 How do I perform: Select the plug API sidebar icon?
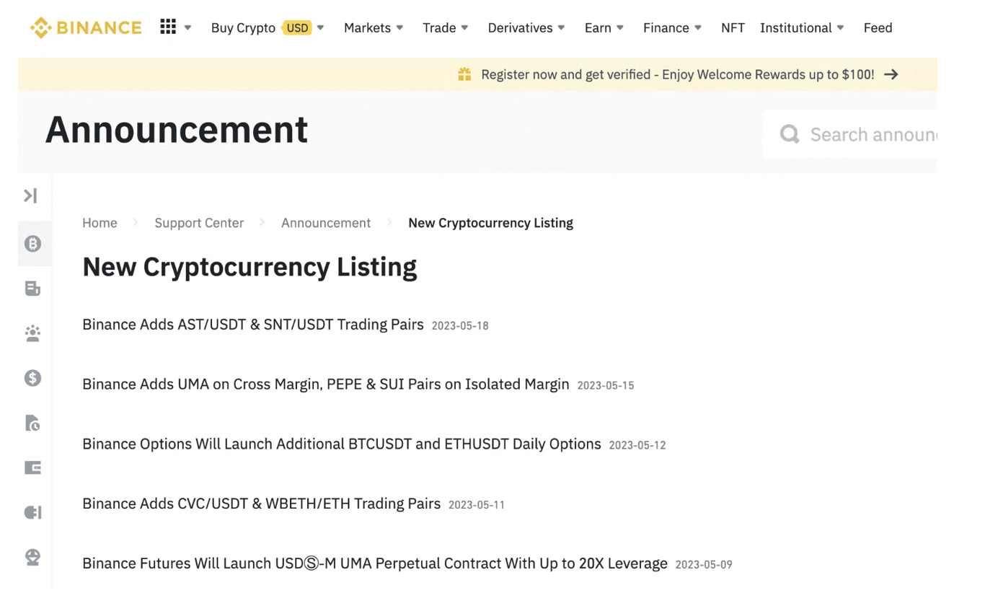click(x=32, y=512)
